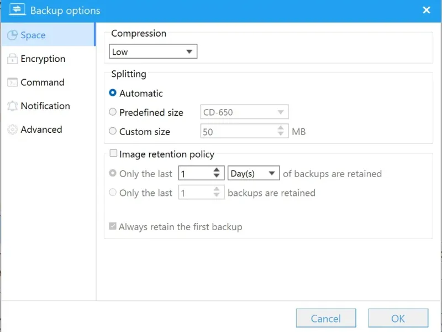442x332 pixels.
Task: Click the Command terminal icon
Action: coord(12,82)
